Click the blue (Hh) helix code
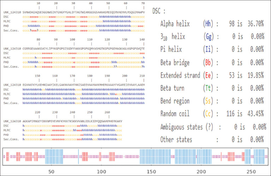Viewport: 271px width, 176px height. tap(209, 24)
